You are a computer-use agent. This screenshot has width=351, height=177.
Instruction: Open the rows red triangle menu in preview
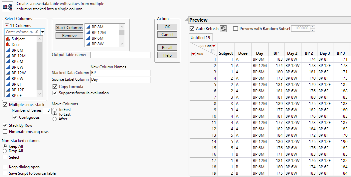tap(193, 54)
